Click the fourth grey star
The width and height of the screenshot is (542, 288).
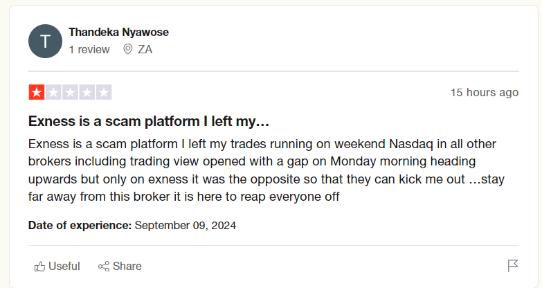[87, 92]
